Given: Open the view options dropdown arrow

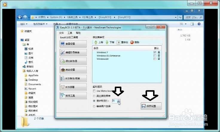Looking at the screenshot, I should (x=186, y=24).
